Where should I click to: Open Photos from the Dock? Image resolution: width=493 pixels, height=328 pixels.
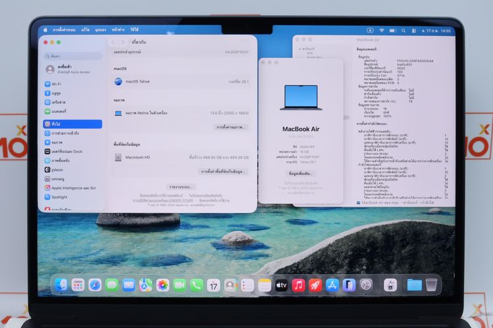click(162, 285)
